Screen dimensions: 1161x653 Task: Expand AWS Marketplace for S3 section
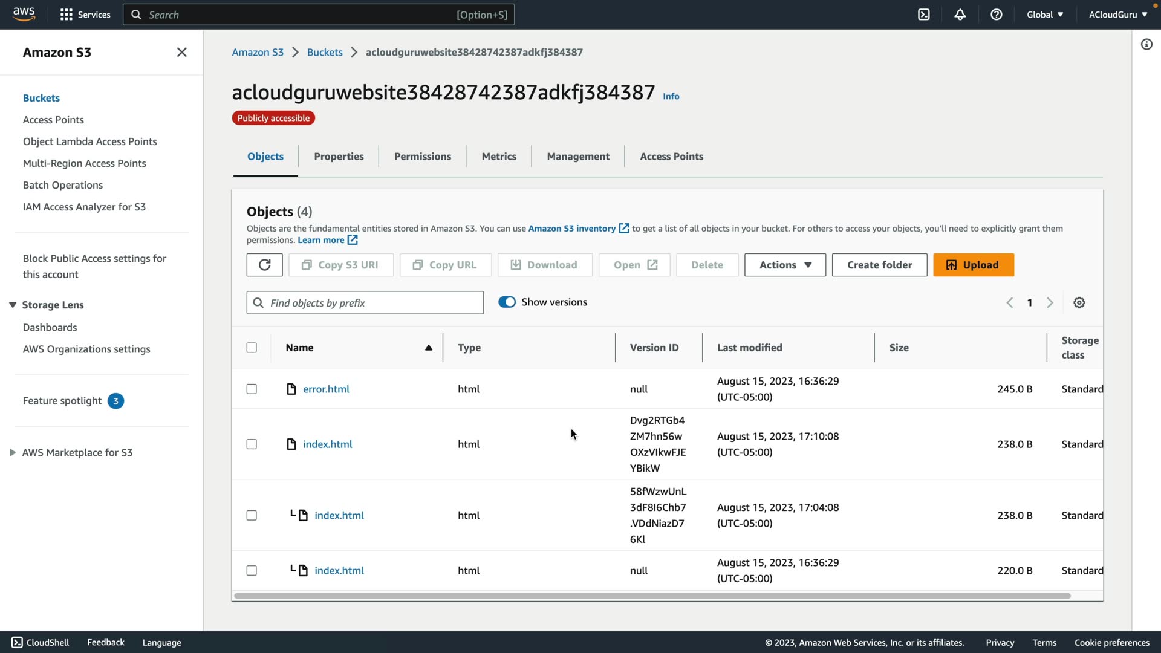pyautogui.click(x=13, y=452)
